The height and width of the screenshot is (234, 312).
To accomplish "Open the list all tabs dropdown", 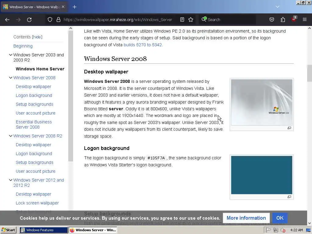I will pyautogui.click(x=277, y=7).
